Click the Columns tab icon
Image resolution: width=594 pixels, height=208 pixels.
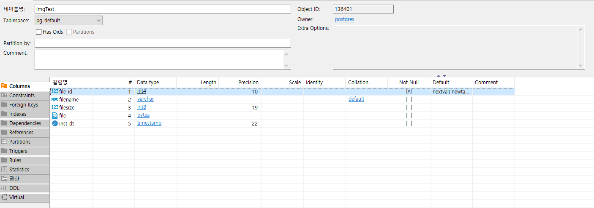tap(4, 86)
